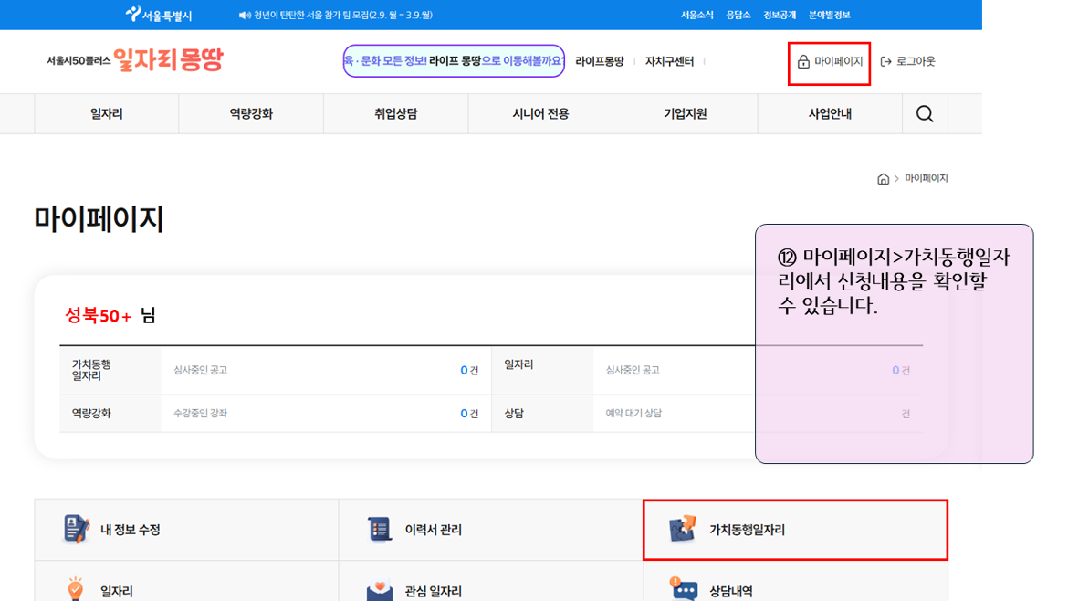1068x601 pixels.
Task: Click the 내 정보 수정 icon
Action: (x=76, y=530)
